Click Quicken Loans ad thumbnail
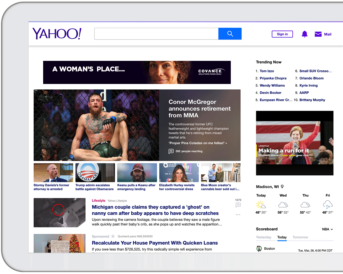 coord(60,243)
